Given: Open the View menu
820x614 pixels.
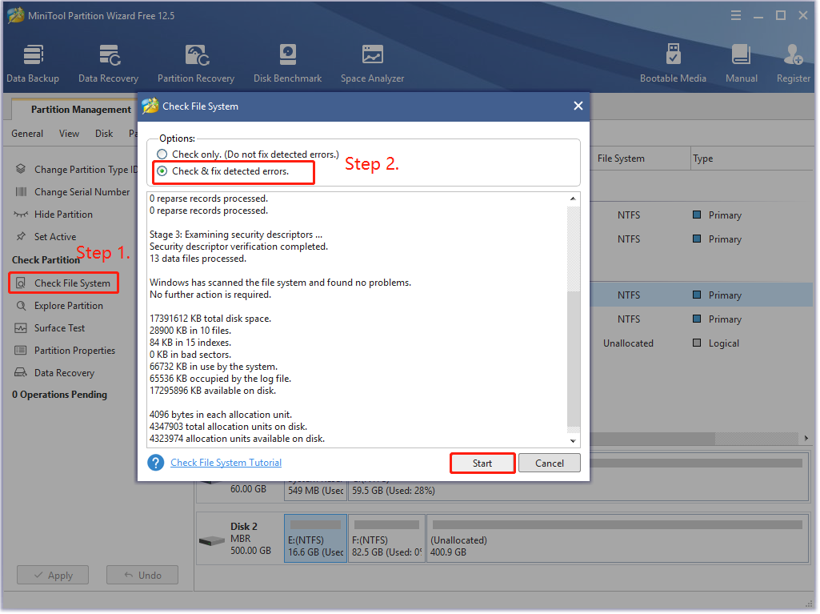Looking at the screenshot, I should [x=69, y=134].
